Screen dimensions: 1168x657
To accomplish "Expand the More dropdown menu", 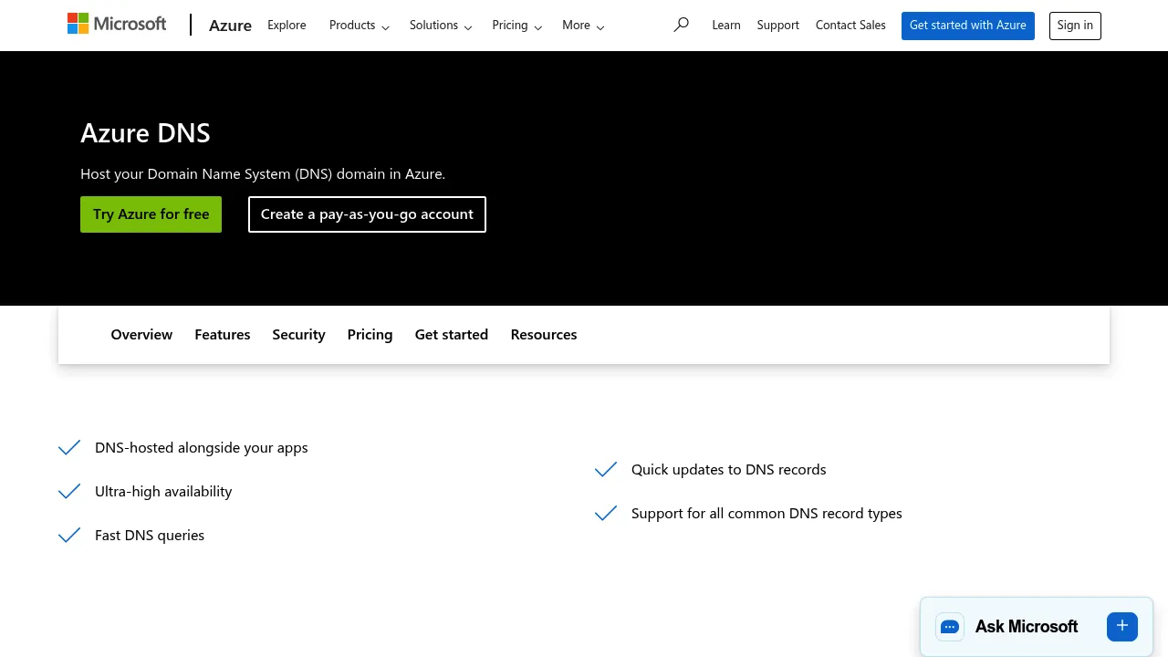I will coord(583,26).
